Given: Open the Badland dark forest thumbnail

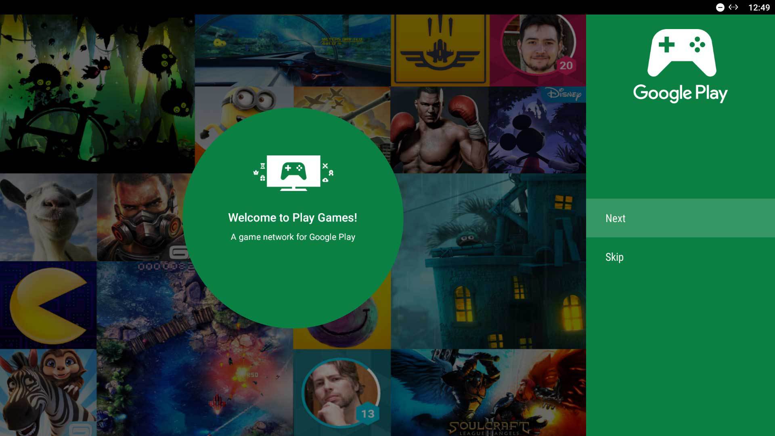Looking at the screenshot, I should pos(97,94).
